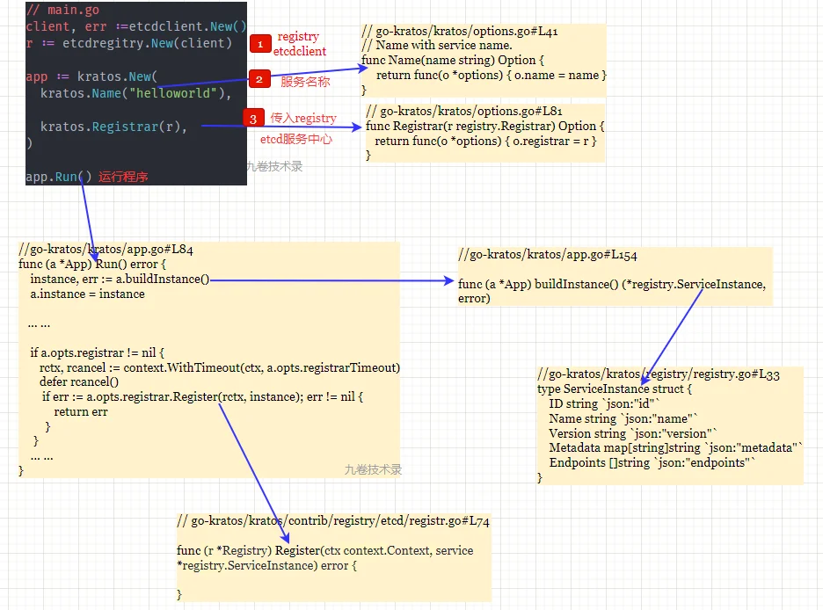Select the "// Name with service name." comment

(437, 45)
